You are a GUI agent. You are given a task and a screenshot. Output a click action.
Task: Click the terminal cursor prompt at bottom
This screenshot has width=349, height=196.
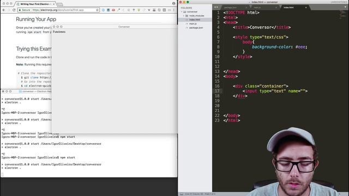tap(2, 174)
